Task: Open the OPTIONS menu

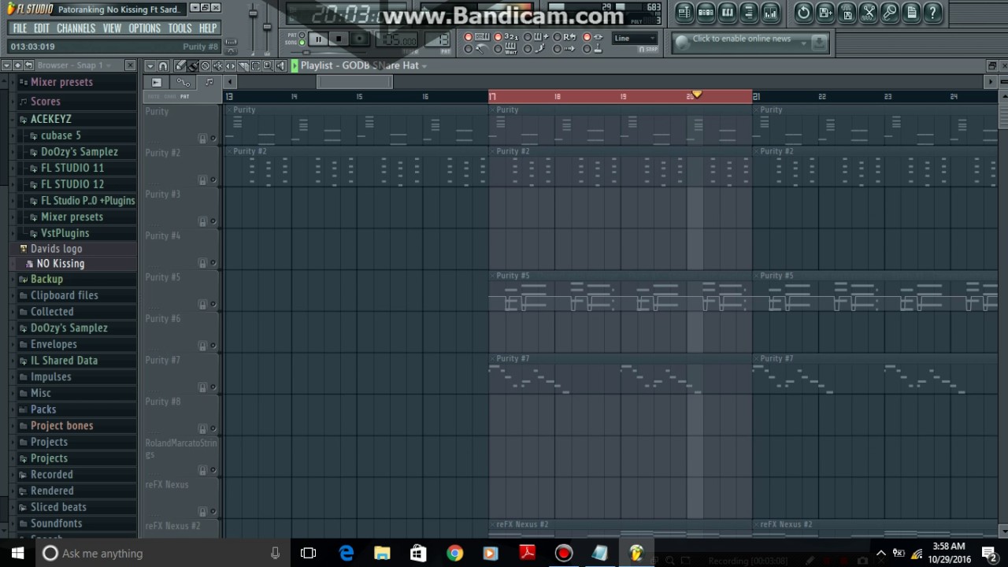Action: point(145,28)
